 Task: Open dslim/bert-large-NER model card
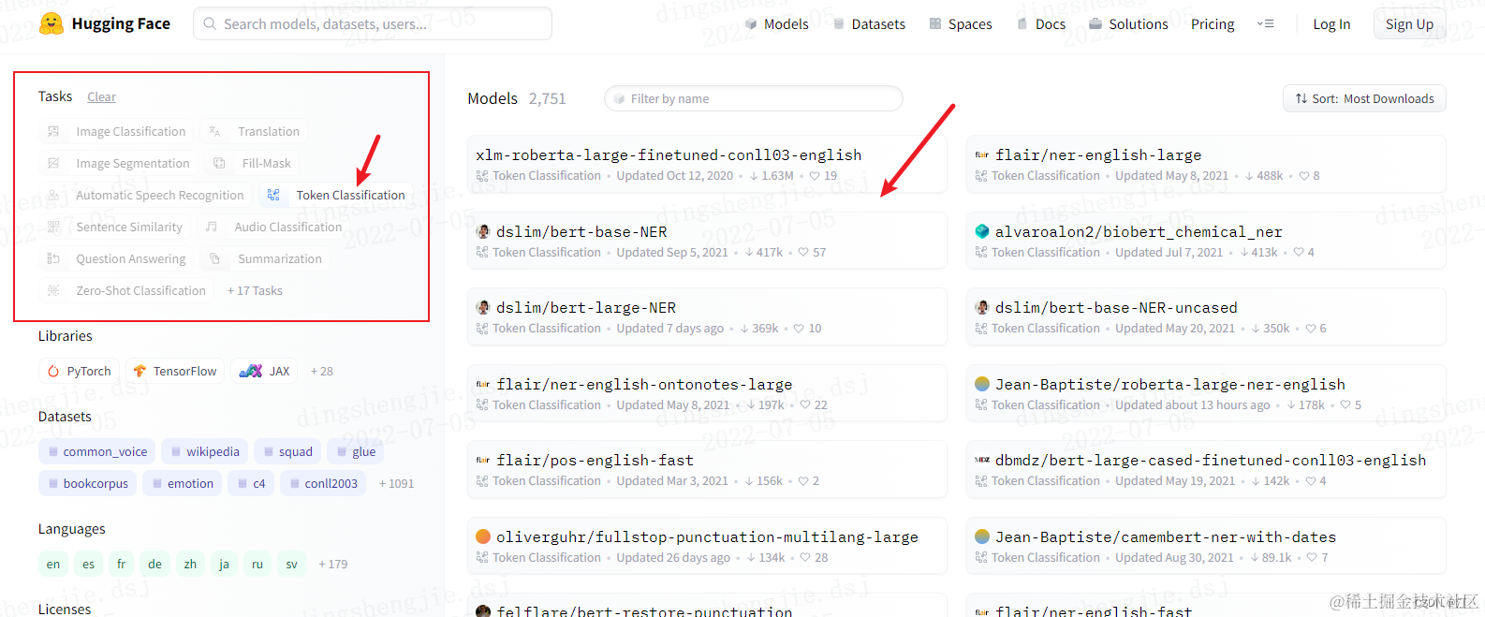[x=707, y=316]
